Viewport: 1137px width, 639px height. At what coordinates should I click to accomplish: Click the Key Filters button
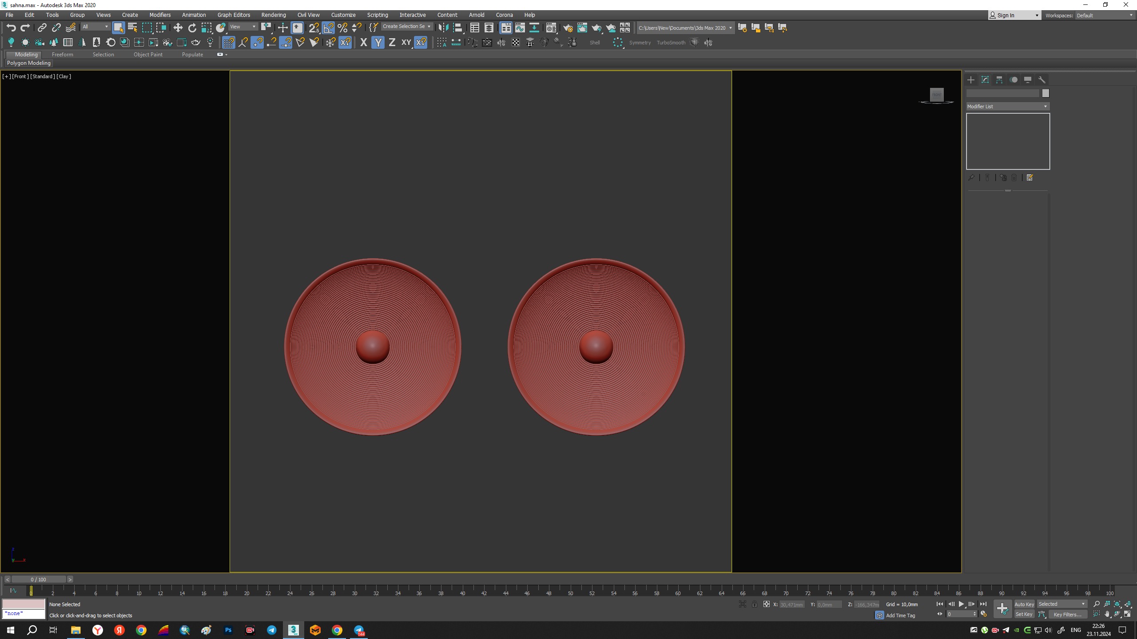1067,615
